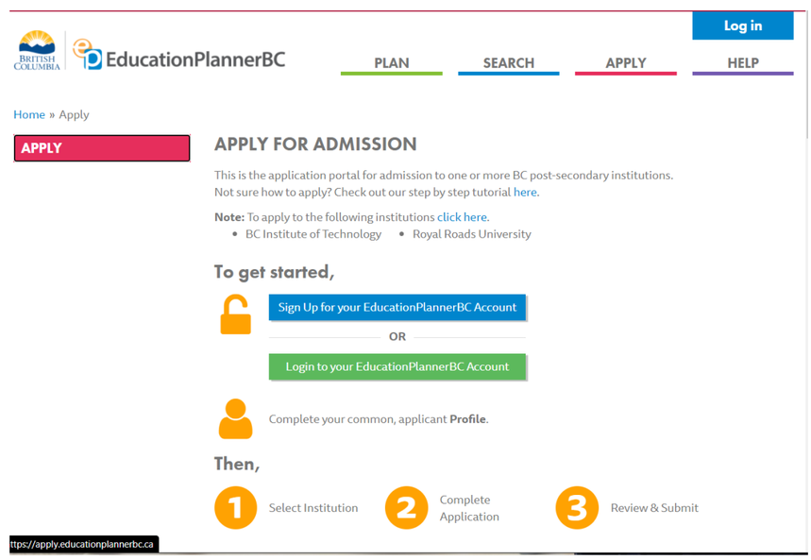Open the PLAN menu
The height and width of the screenshot is (560, 811).
391,63
